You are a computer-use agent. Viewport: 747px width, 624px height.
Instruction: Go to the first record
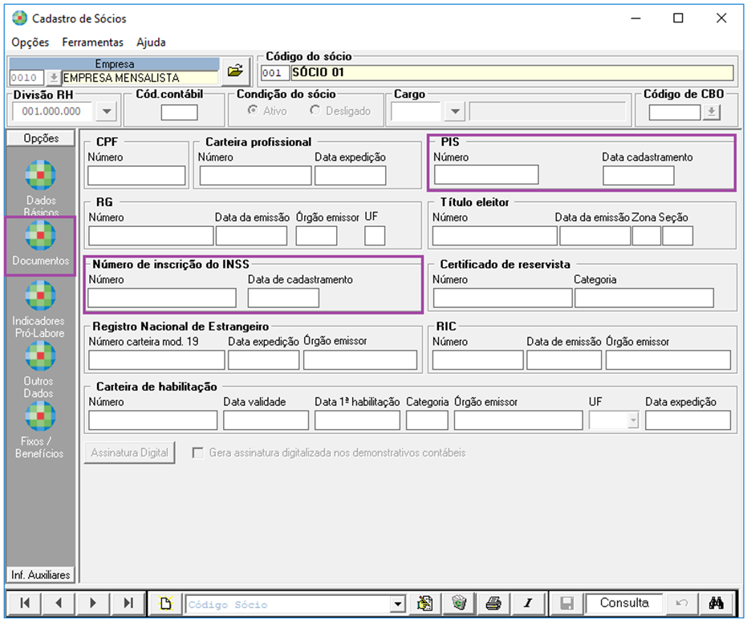point(25,604)
